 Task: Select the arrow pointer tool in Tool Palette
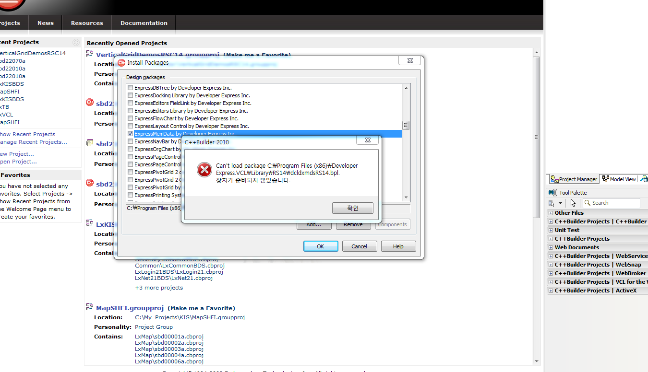click(573, 203)
